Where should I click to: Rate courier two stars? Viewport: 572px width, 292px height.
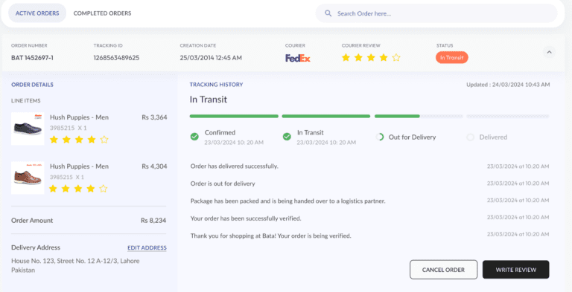358,57
